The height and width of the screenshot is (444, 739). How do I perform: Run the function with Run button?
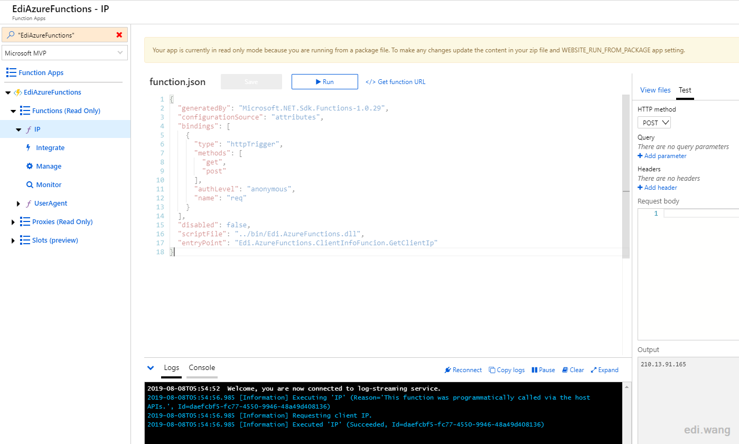click(x=325, y=82)
